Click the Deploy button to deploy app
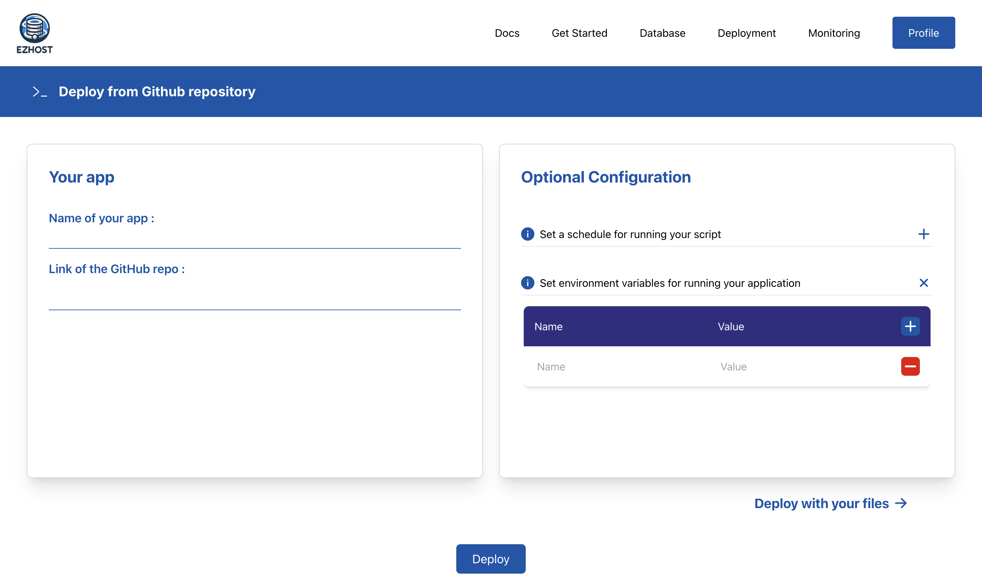Viewport: 982px width, 587px height. point(491,558)
